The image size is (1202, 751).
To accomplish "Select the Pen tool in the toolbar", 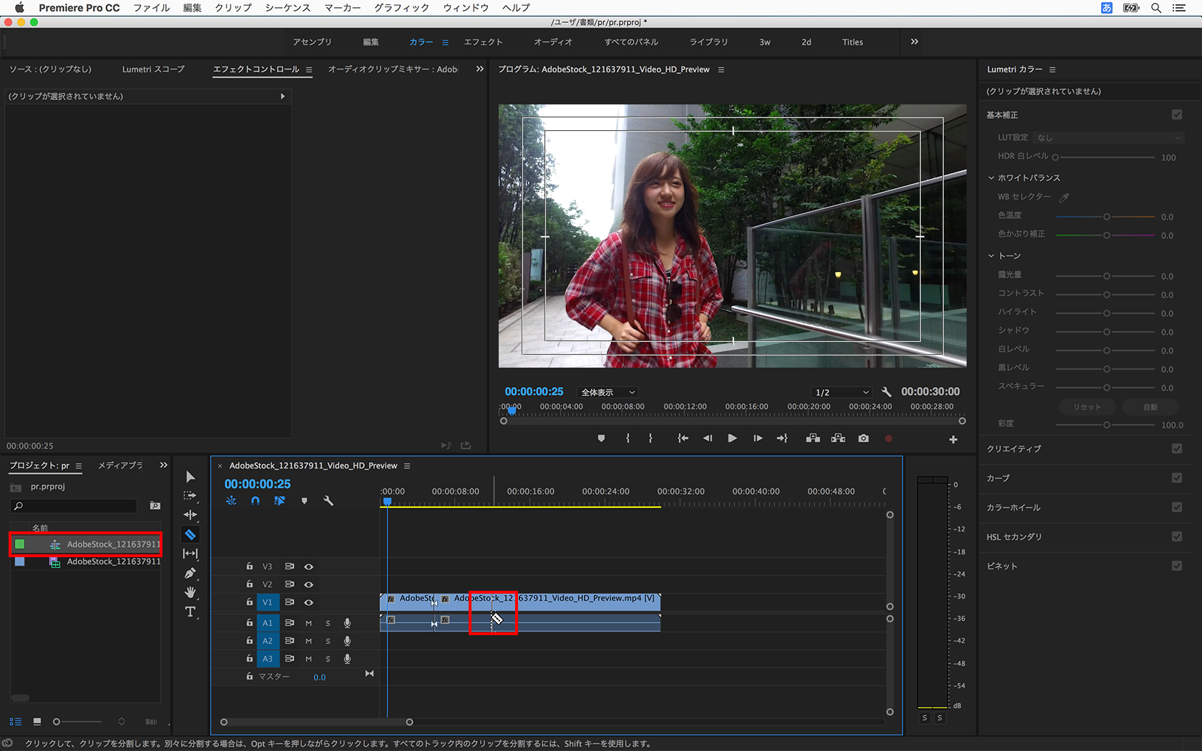I will coord(190,573).
